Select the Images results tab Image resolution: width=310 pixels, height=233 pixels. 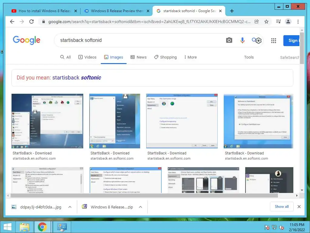[114, 57]
